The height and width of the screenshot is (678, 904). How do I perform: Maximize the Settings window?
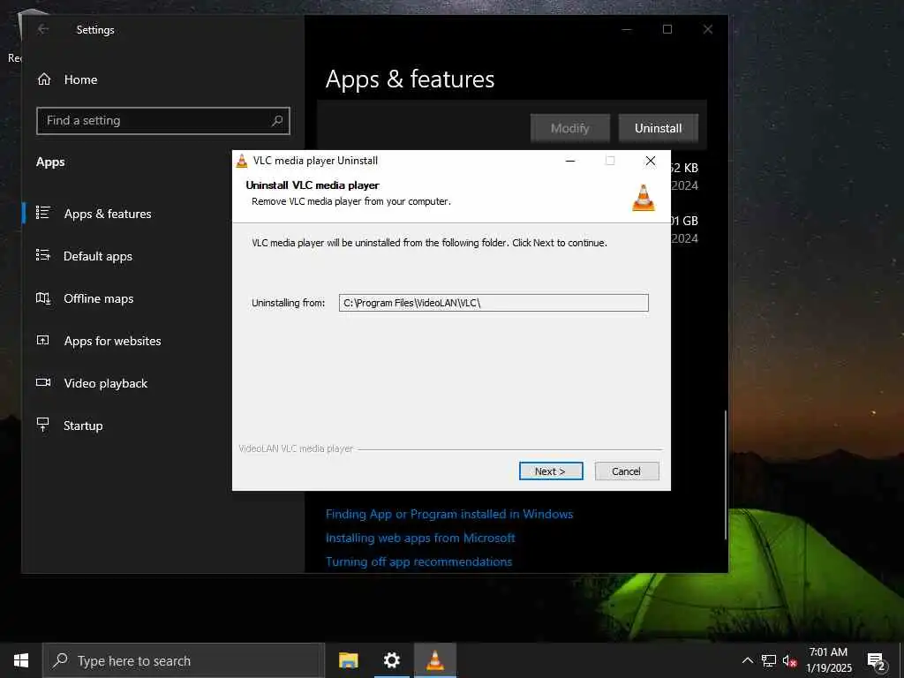coord(667,29)
